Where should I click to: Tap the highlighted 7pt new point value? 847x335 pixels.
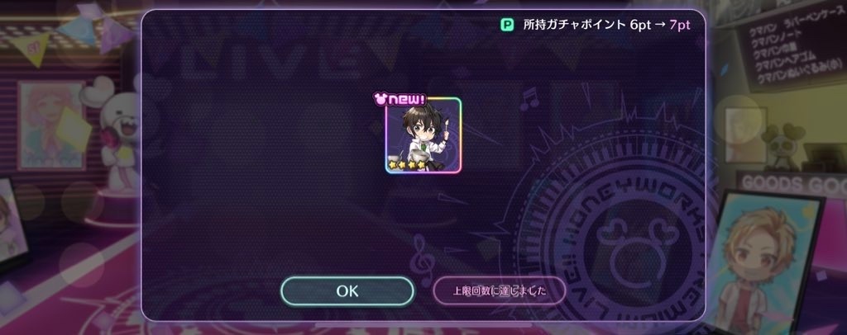tap(680, 25)
